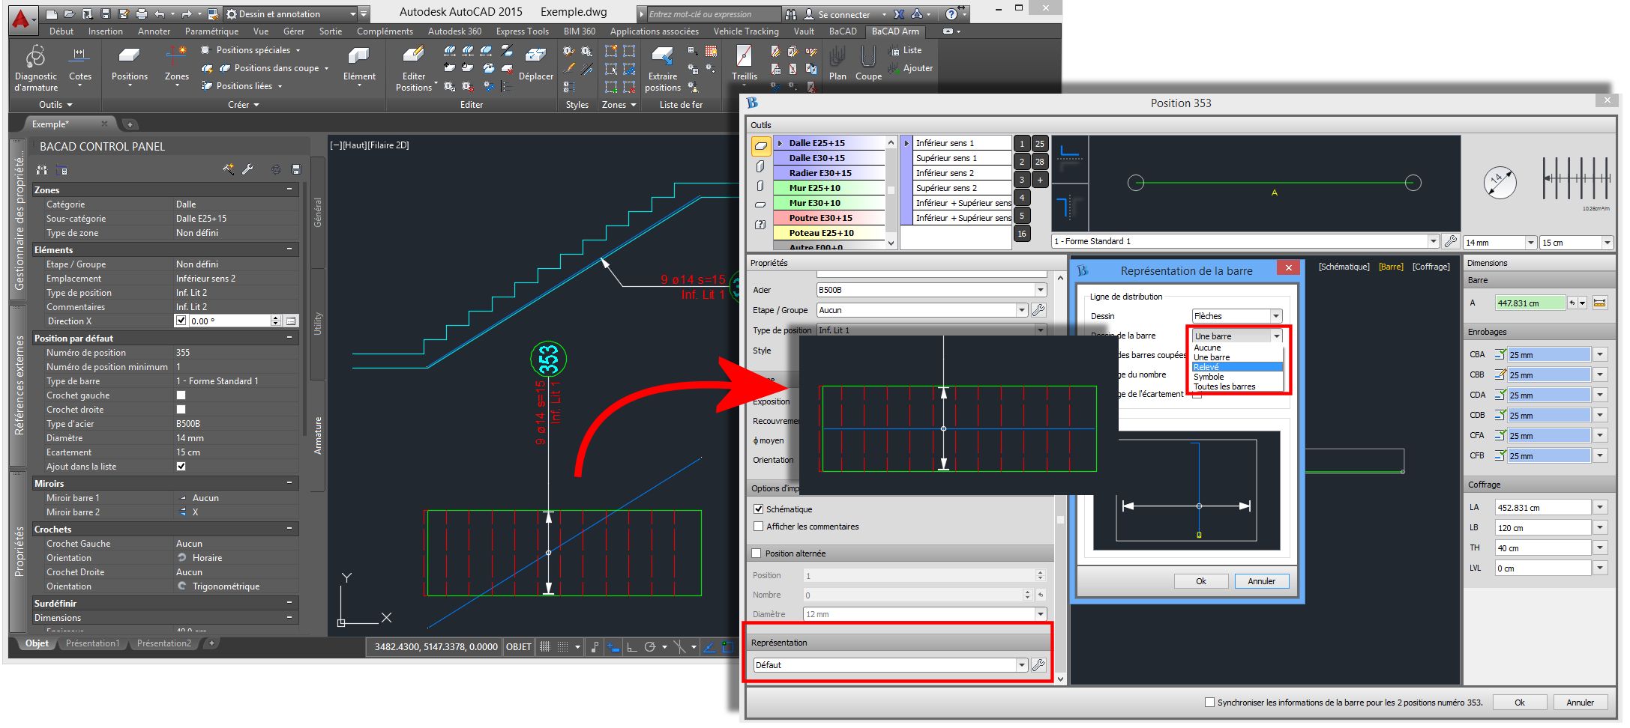
Task: Select Relevé in the dropdown list
Action: 1237,367
